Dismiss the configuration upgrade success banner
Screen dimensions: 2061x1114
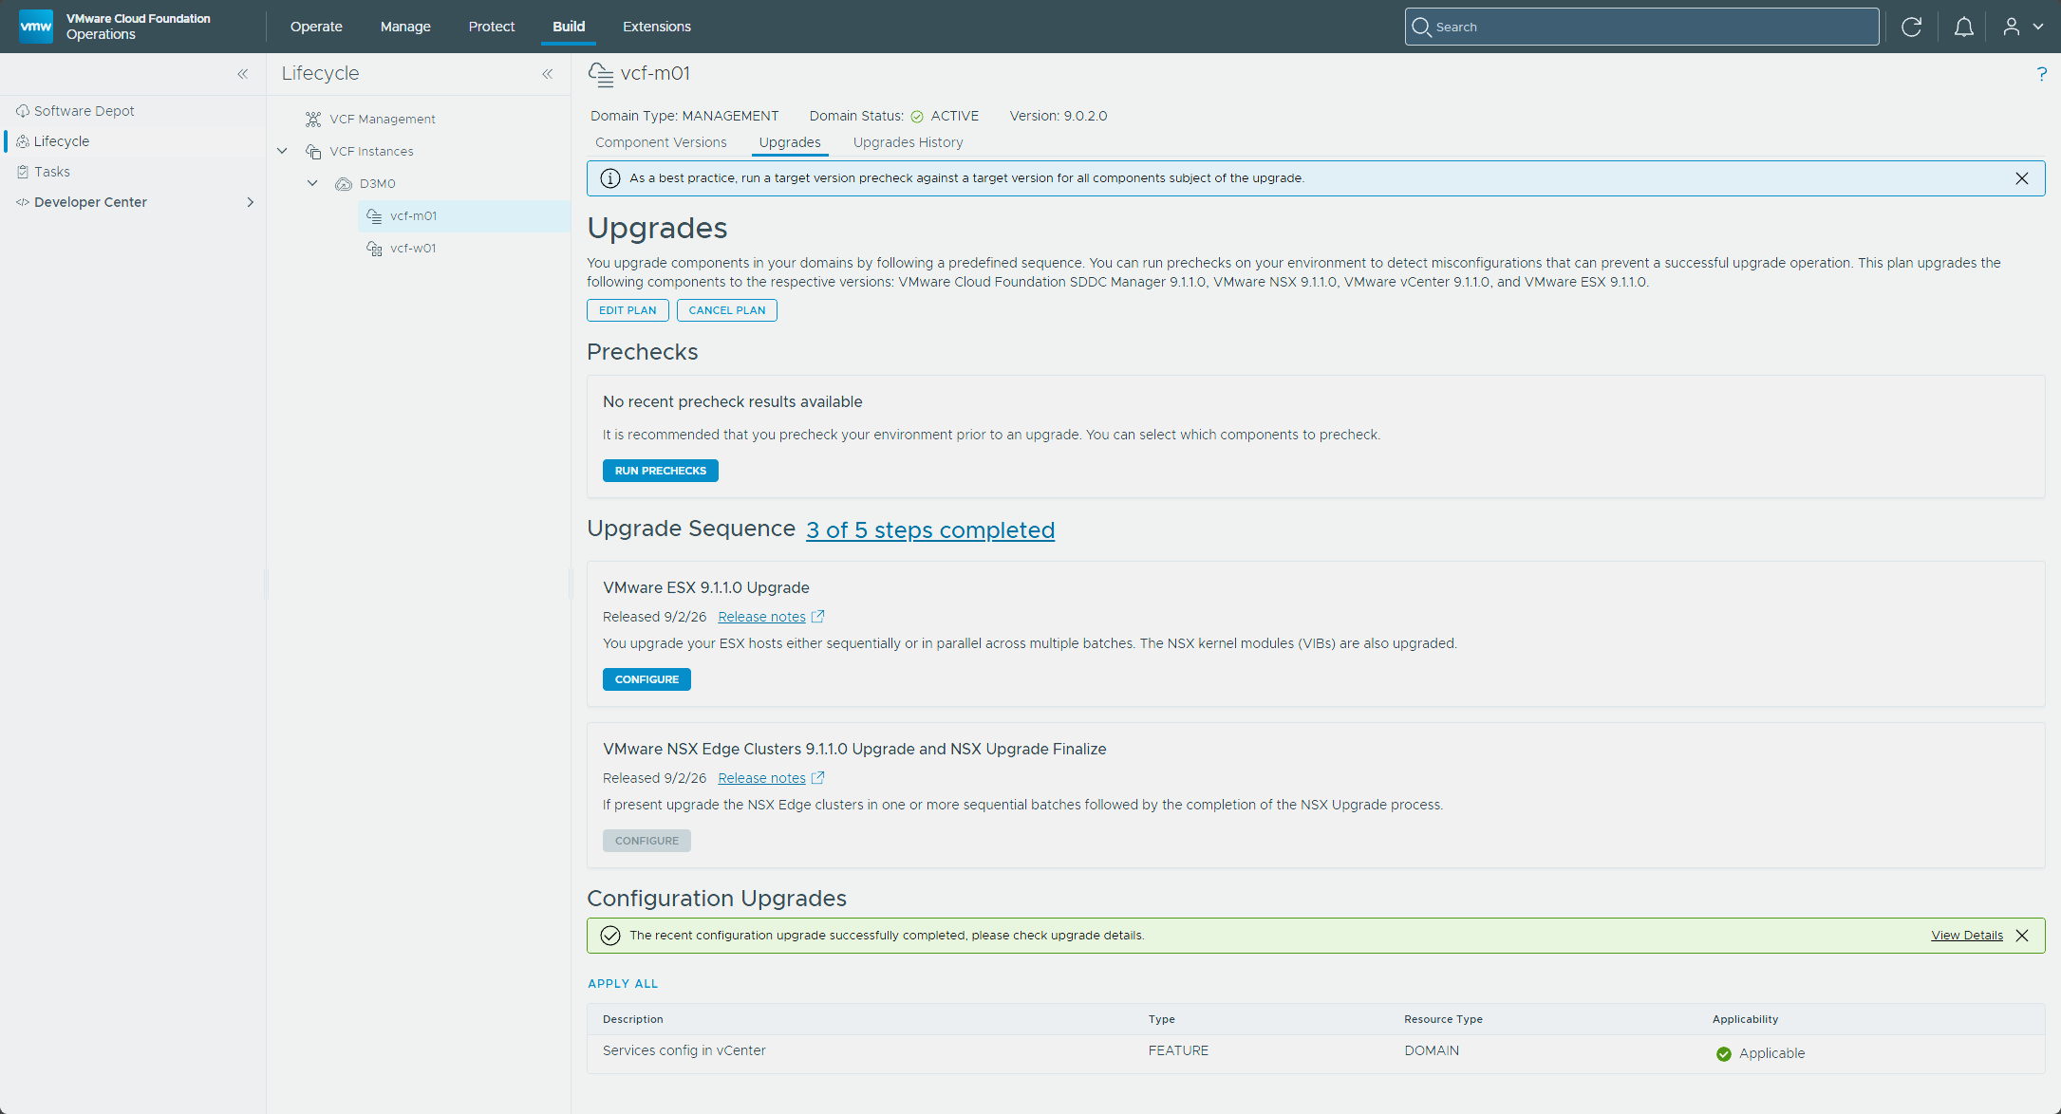[2022, 936]
